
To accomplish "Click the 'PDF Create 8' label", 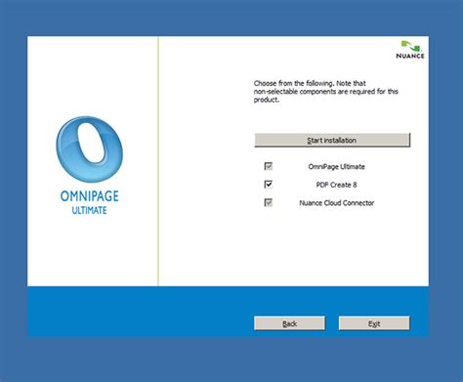I will [x=336, y=185].
